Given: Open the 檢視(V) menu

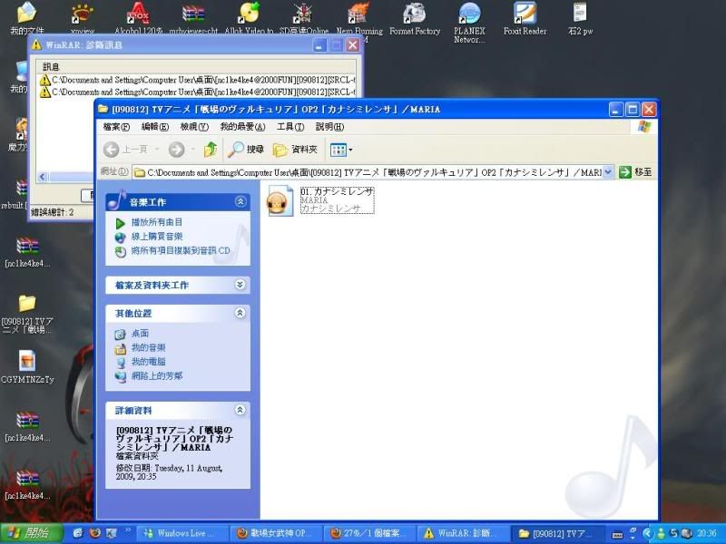Looking at the screenshot, I should click(x=194, y=127).
